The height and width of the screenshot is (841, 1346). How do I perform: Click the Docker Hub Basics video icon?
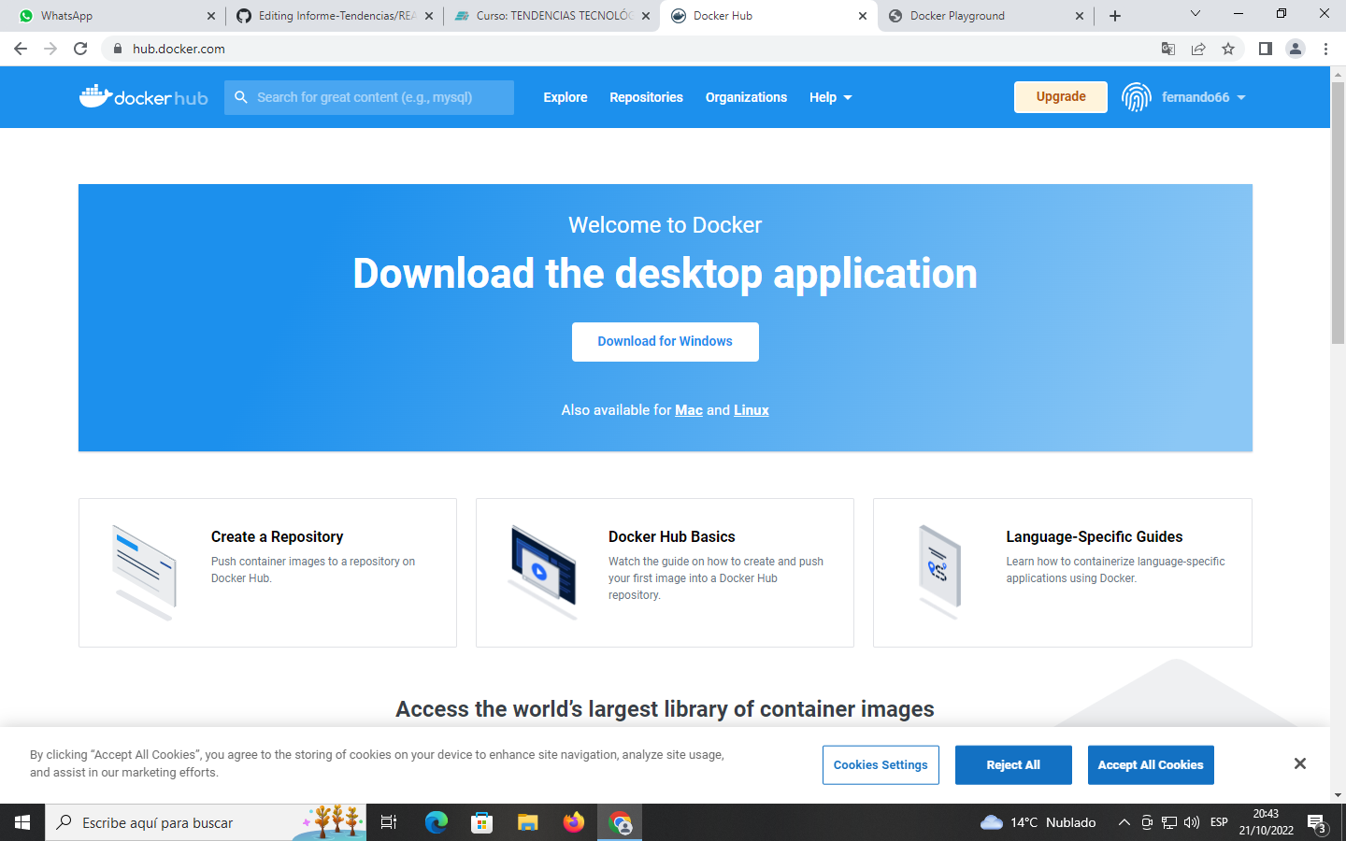[545, 567]
